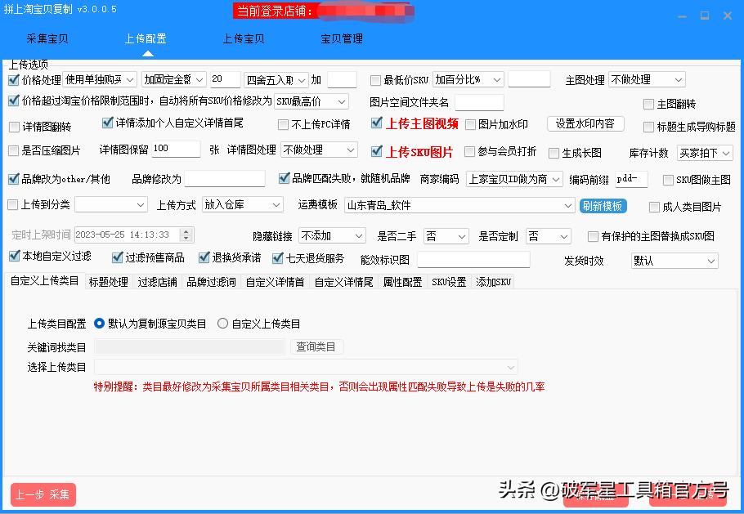Switch to the 上传宝贝 tab
Image resolution: width=744 pixels, height=514 pixels.
[243, 38]
